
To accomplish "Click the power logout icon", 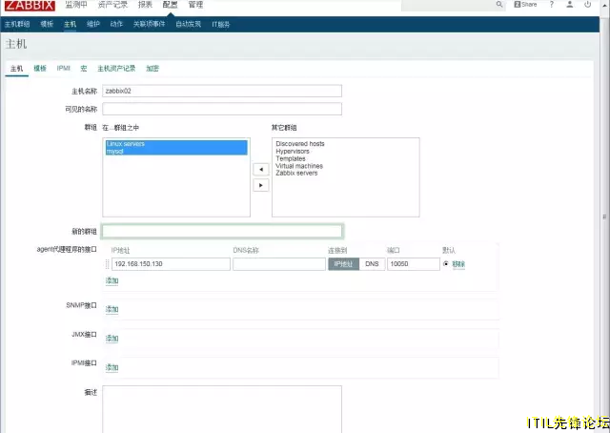I will click(587, 4).
